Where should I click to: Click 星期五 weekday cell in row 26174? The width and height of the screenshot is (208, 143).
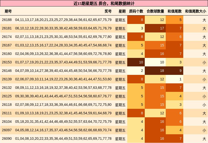tap(120, 37)
